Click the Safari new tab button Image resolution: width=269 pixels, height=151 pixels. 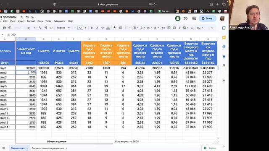[x=217, y=4]
